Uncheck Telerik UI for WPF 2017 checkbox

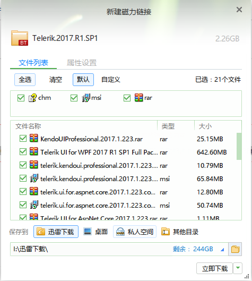coord(23,152)
